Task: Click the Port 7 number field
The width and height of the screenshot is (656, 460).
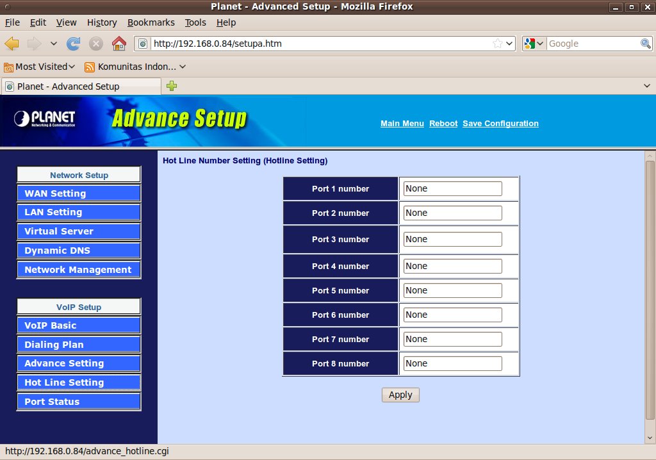Action: click(x=453, y=339)
